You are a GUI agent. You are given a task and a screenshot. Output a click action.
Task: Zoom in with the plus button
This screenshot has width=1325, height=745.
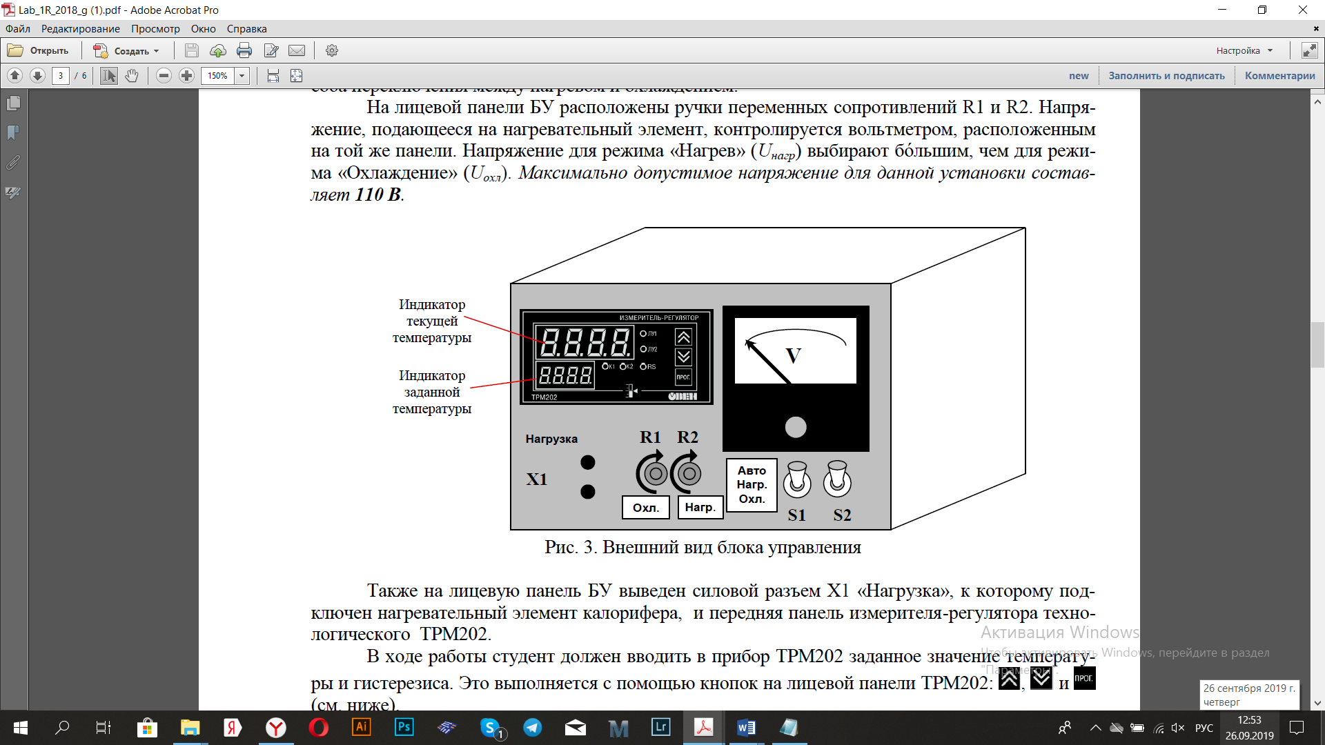[x=186, y=76]
